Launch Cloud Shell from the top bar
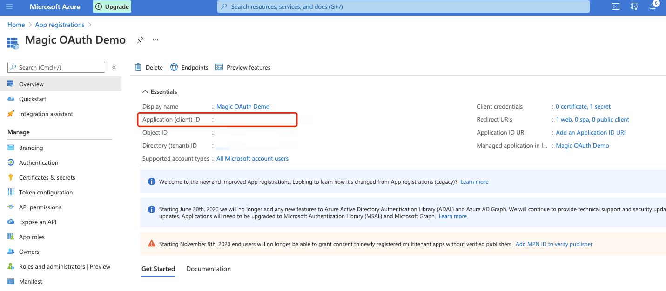The image size is (666, 291). coord(615,6)
